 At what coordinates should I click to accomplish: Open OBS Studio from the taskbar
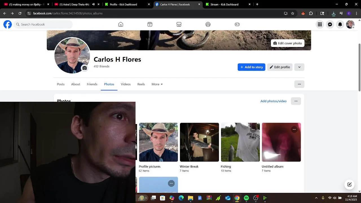pyautogui.click(x=256, y=198)
